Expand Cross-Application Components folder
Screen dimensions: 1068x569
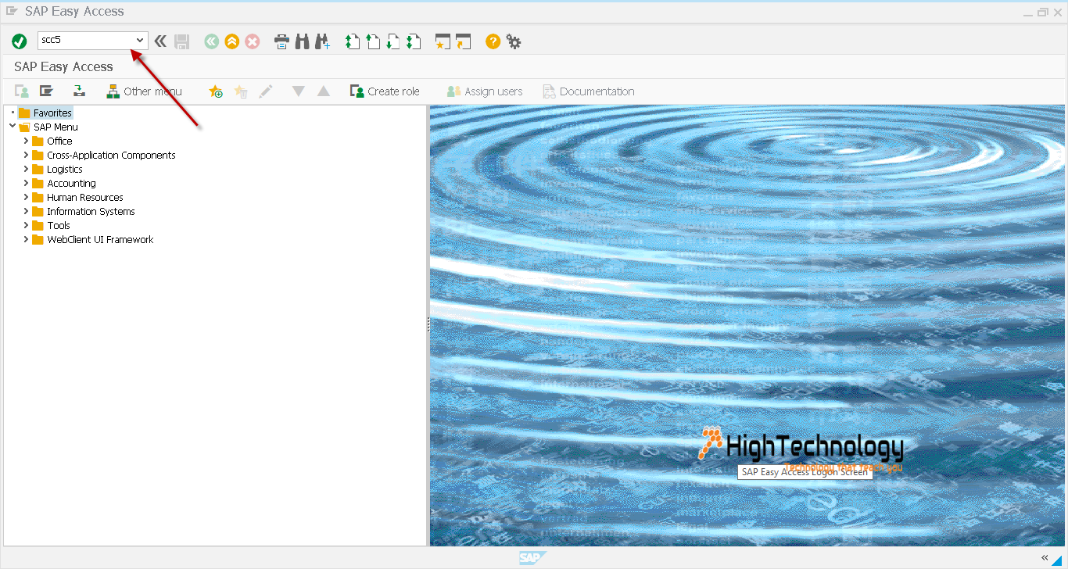(26, 155)
